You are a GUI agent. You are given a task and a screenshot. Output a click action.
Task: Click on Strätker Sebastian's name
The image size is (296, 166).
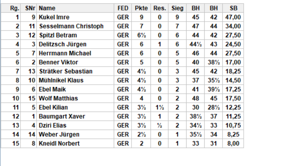(x=66, y=71)
